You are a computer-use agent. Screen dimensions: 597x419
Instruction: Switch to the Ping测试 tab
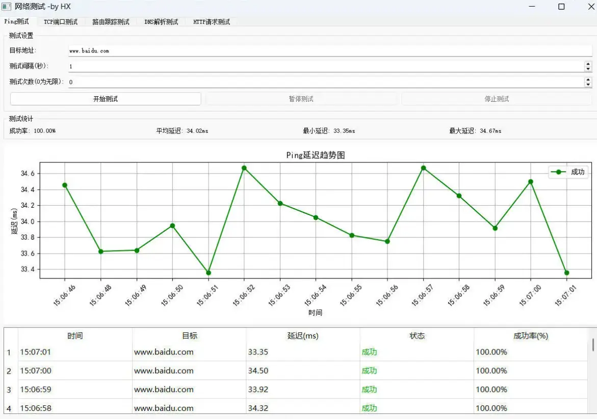[x=16, y=22]
